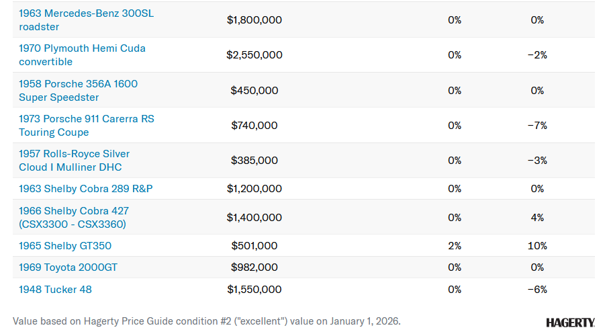Select the $501,000 Shelby GT350 value
The width and height of the screenshot is (603, 334).
click(x=254, y=246)
